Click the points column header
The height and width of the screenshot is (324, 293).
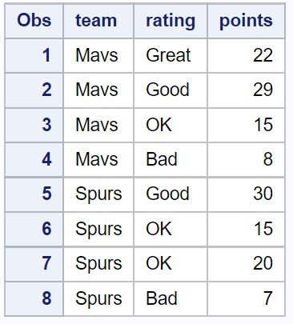[x=247, y=21]
